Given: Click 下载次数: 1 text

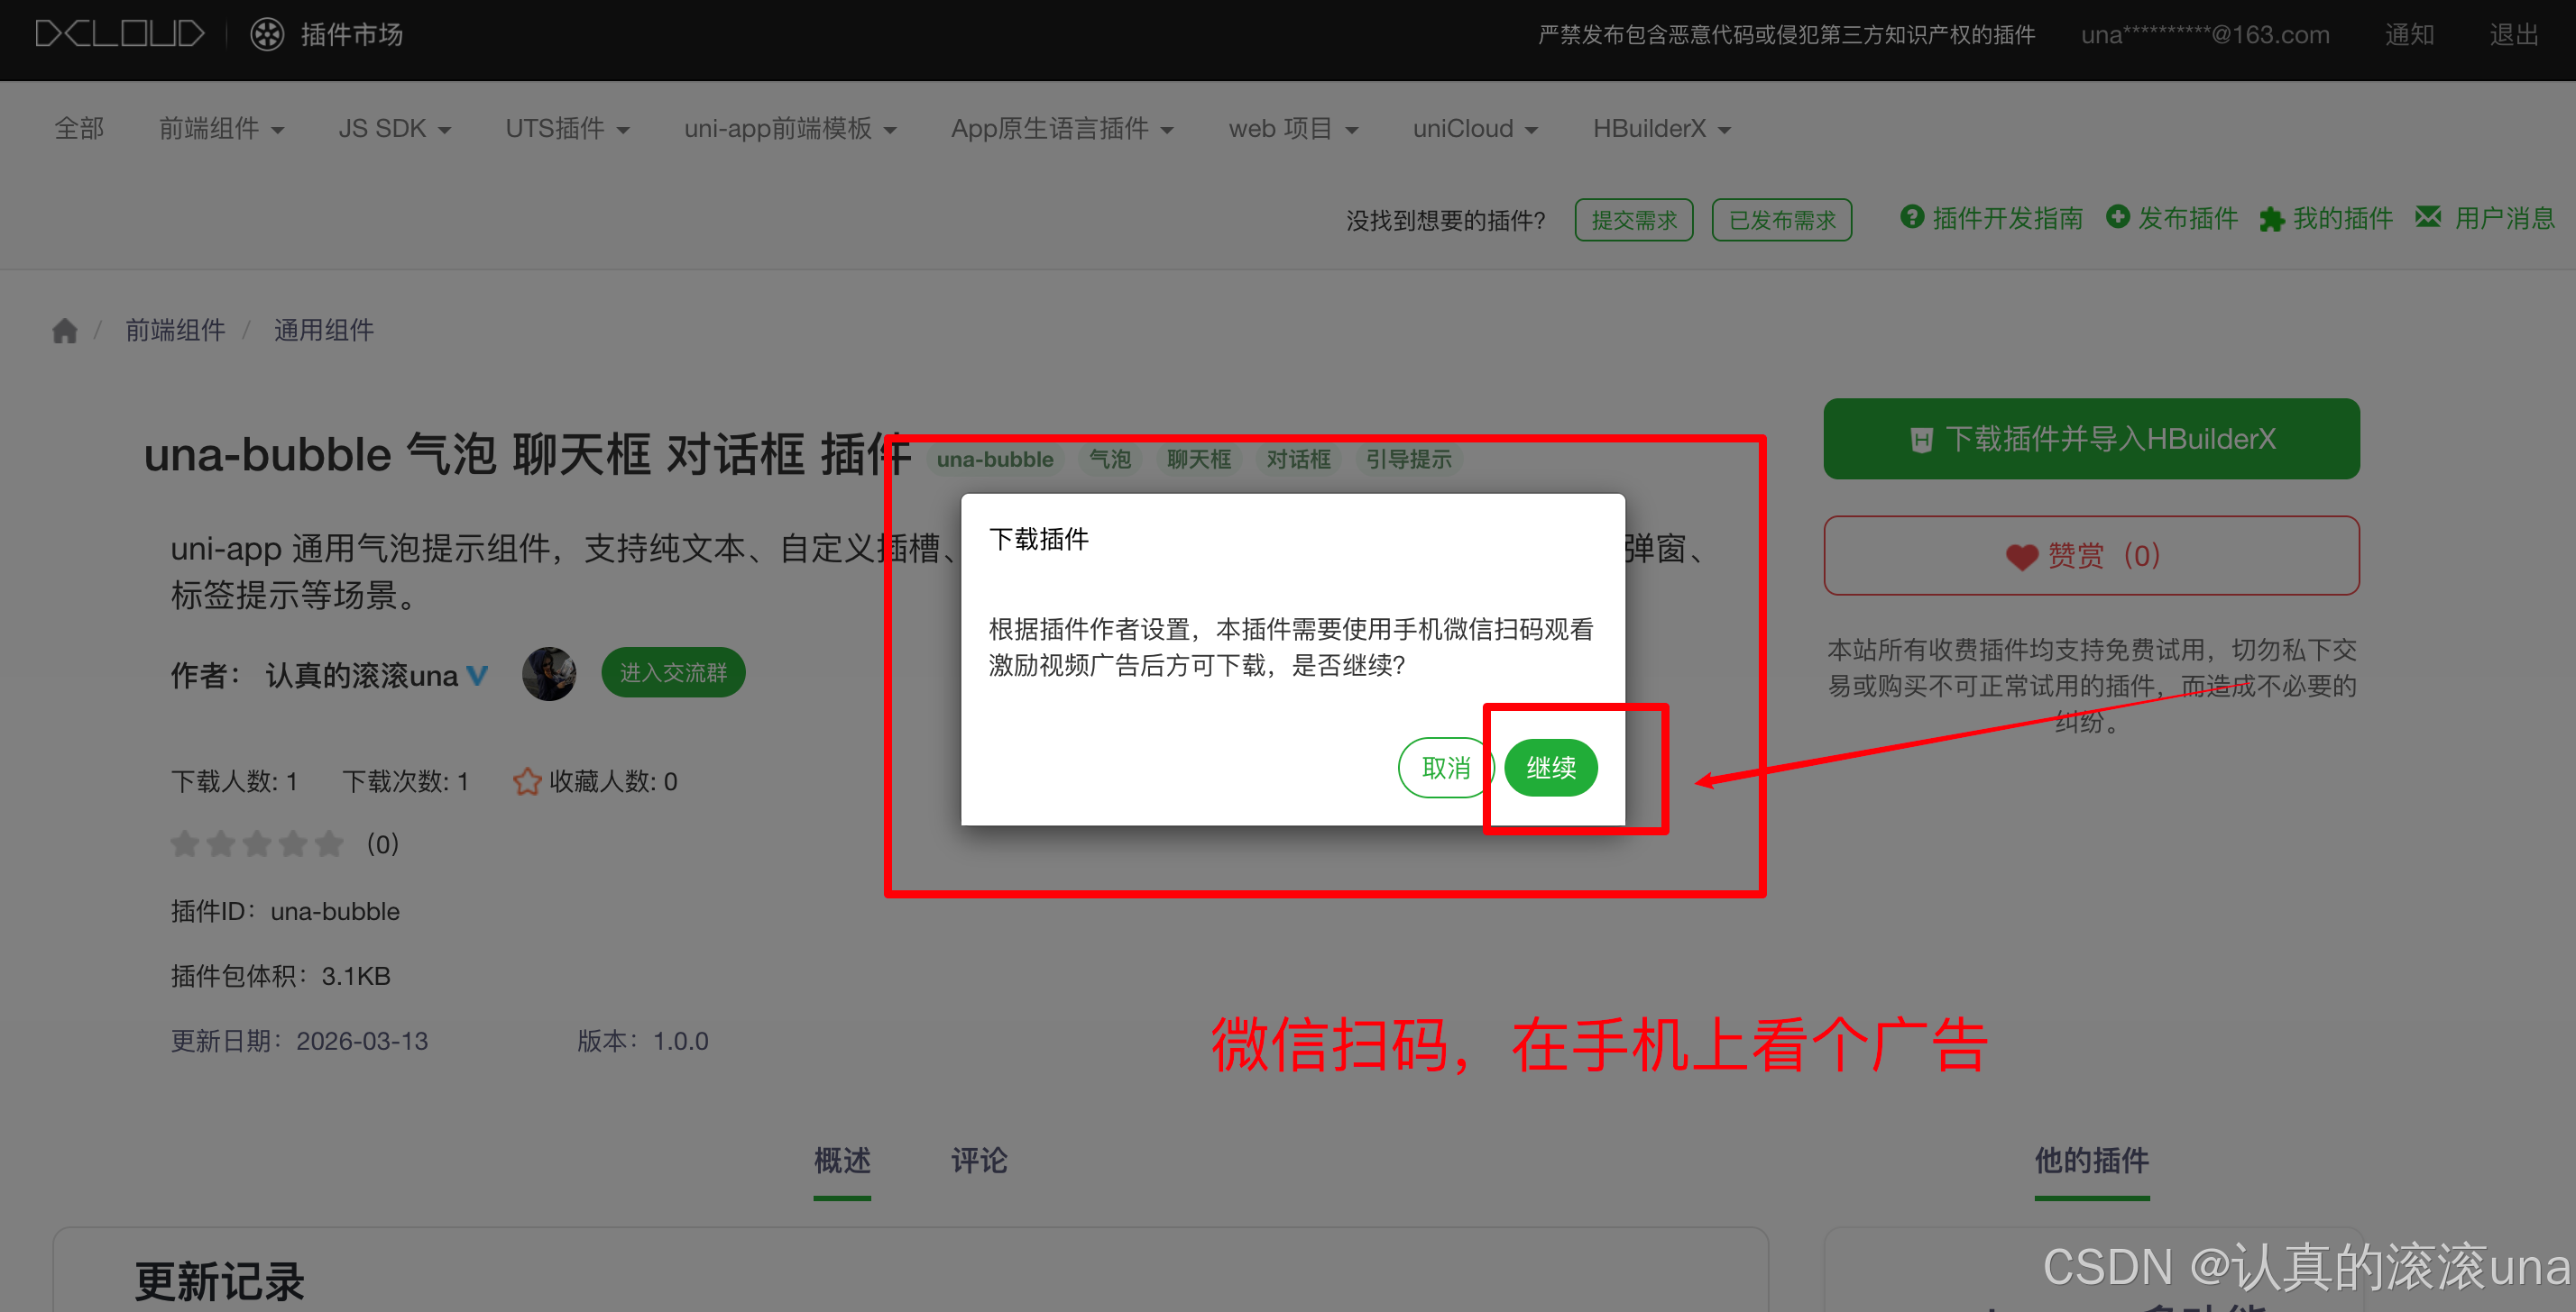Looking at the screenshot, I should tap(405, 781).
